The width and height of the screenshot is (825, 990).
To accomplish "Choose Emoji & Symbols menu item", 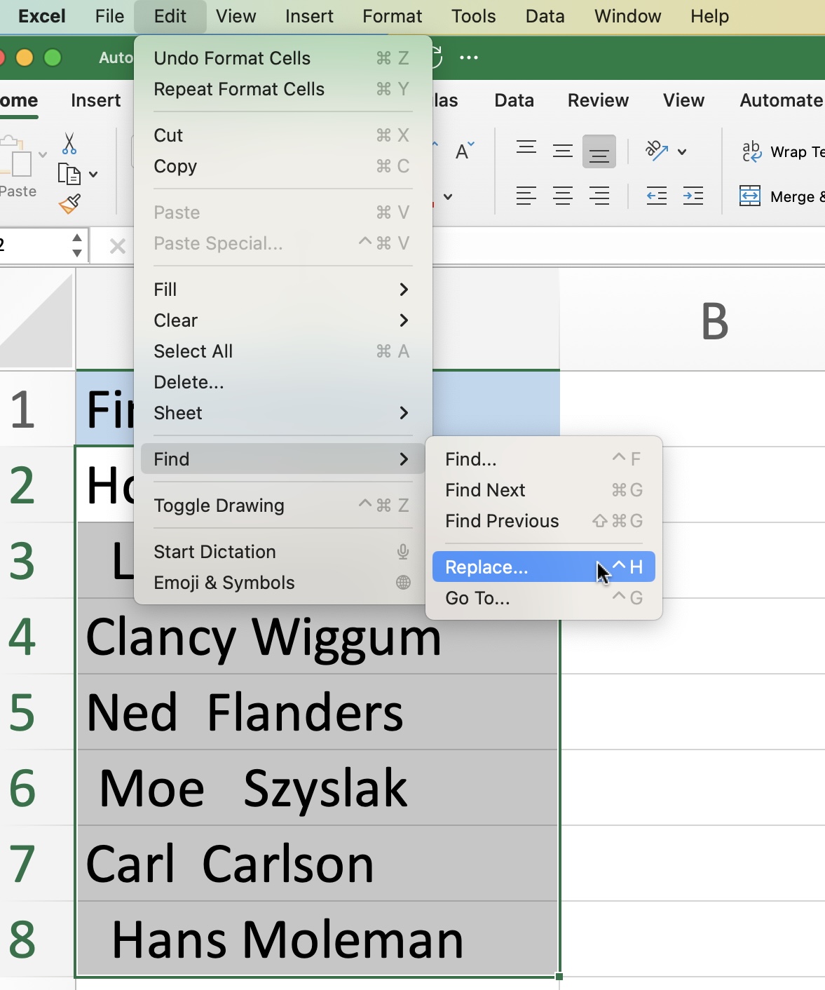I will [282, 583].
